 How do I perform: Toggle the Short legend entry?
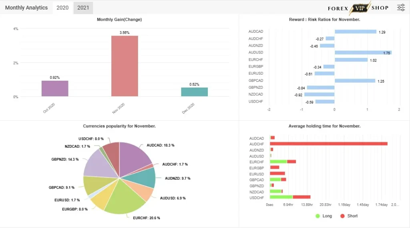click(x=349, y=216)
